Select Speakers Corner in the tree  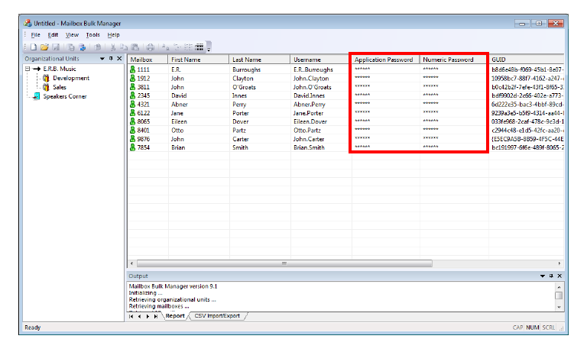(65, 96)
